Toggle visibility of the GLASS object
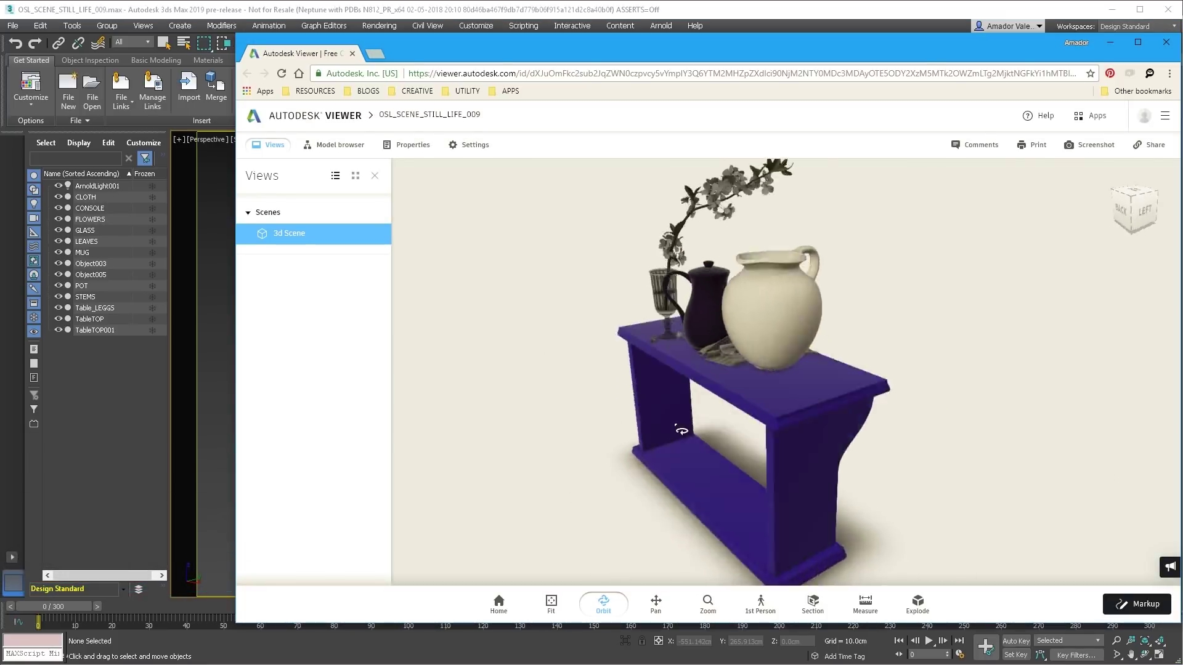The image size is (1183, 665). click(59, 230)
